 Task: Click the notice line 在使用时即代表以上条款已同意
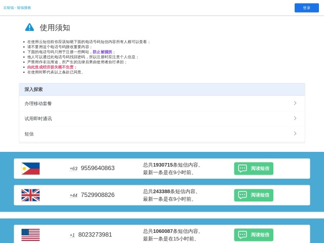[55, 72]
